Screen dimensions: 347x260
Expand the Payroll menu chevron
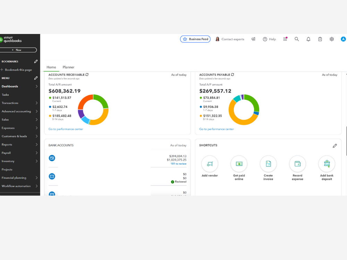click(36, 153)
